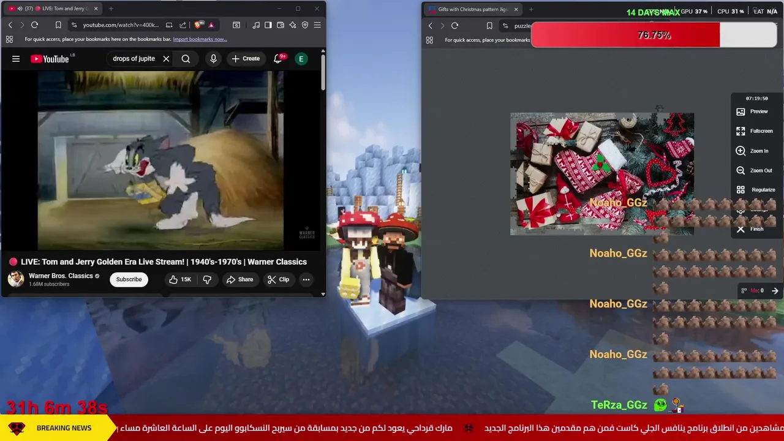Image resolution: width=784 pixels, height=441 pixels.
Task: Click Zoom In on the puzzle
Action: [752, 151]
